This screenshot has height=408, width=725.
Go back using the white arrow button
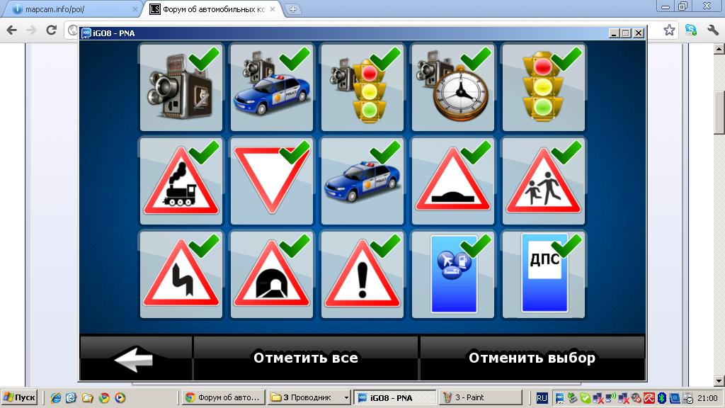coord(135,358)
